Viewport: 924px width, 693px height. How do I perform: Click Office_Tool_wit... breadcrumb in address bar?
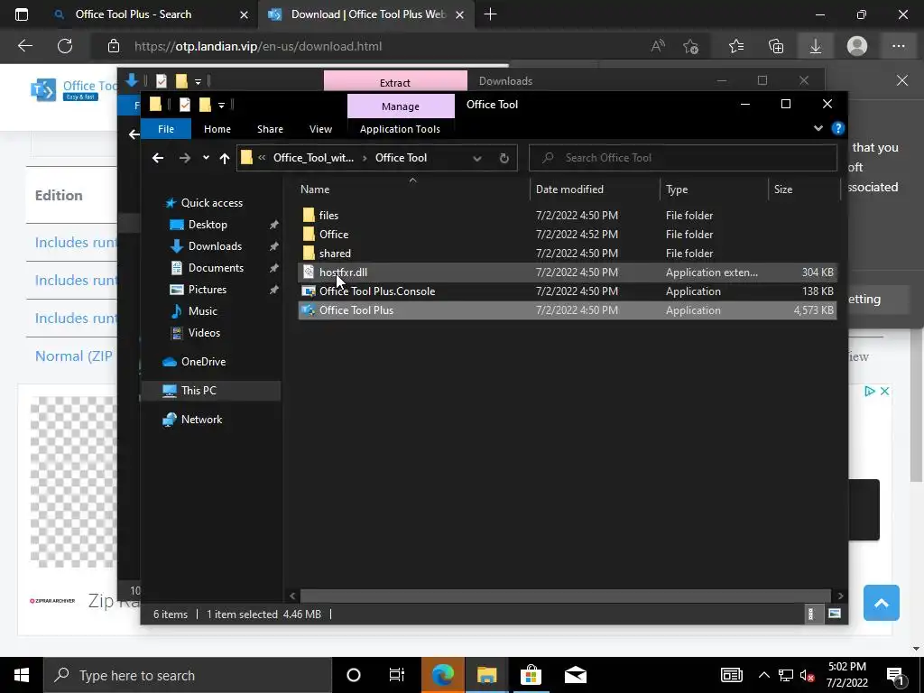pyautogui.click(x=313, y=158)
